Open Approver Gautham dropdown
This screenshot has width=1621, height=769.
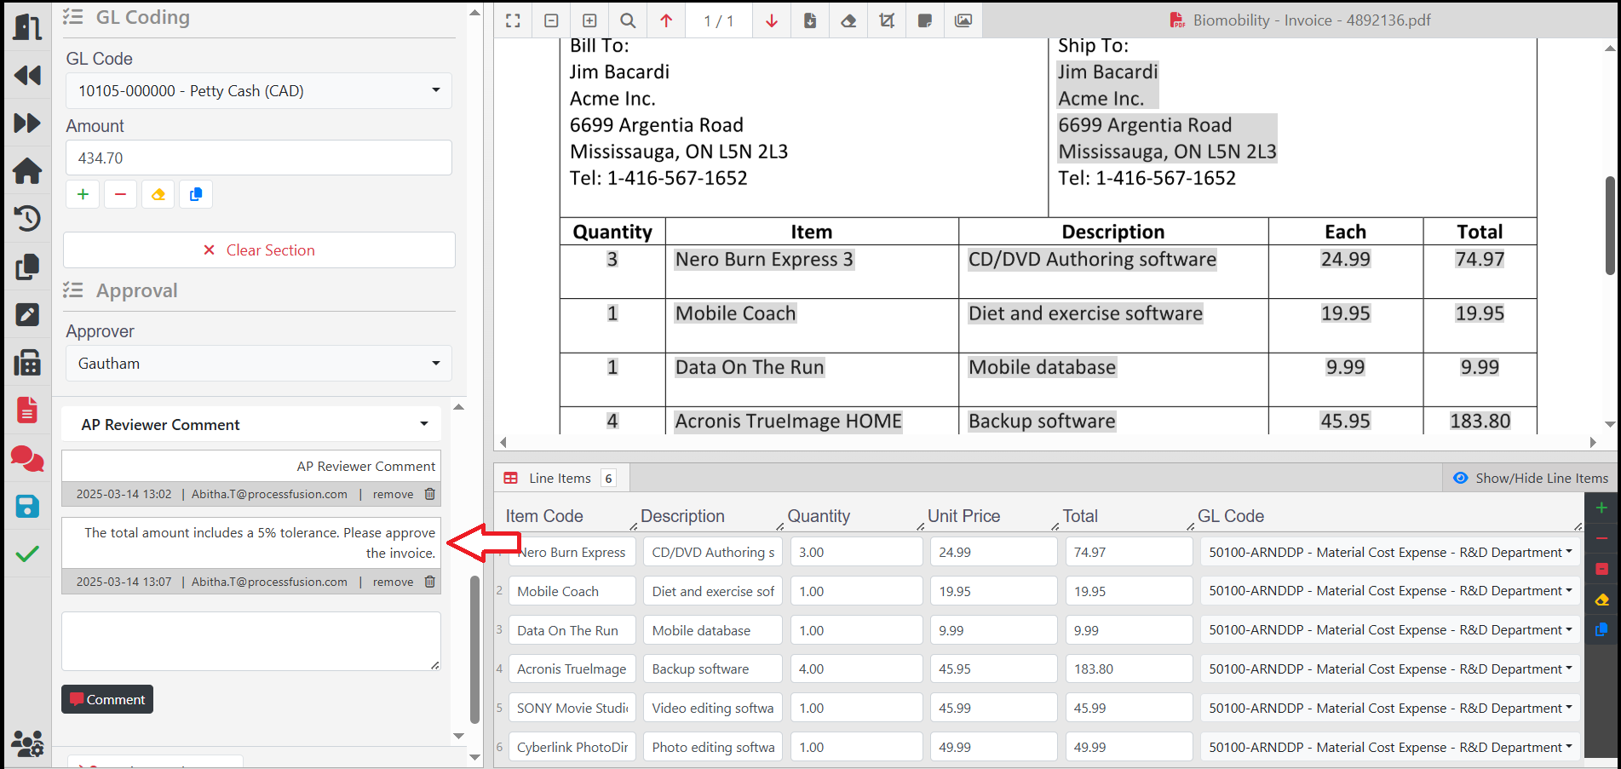pos(259,363)
